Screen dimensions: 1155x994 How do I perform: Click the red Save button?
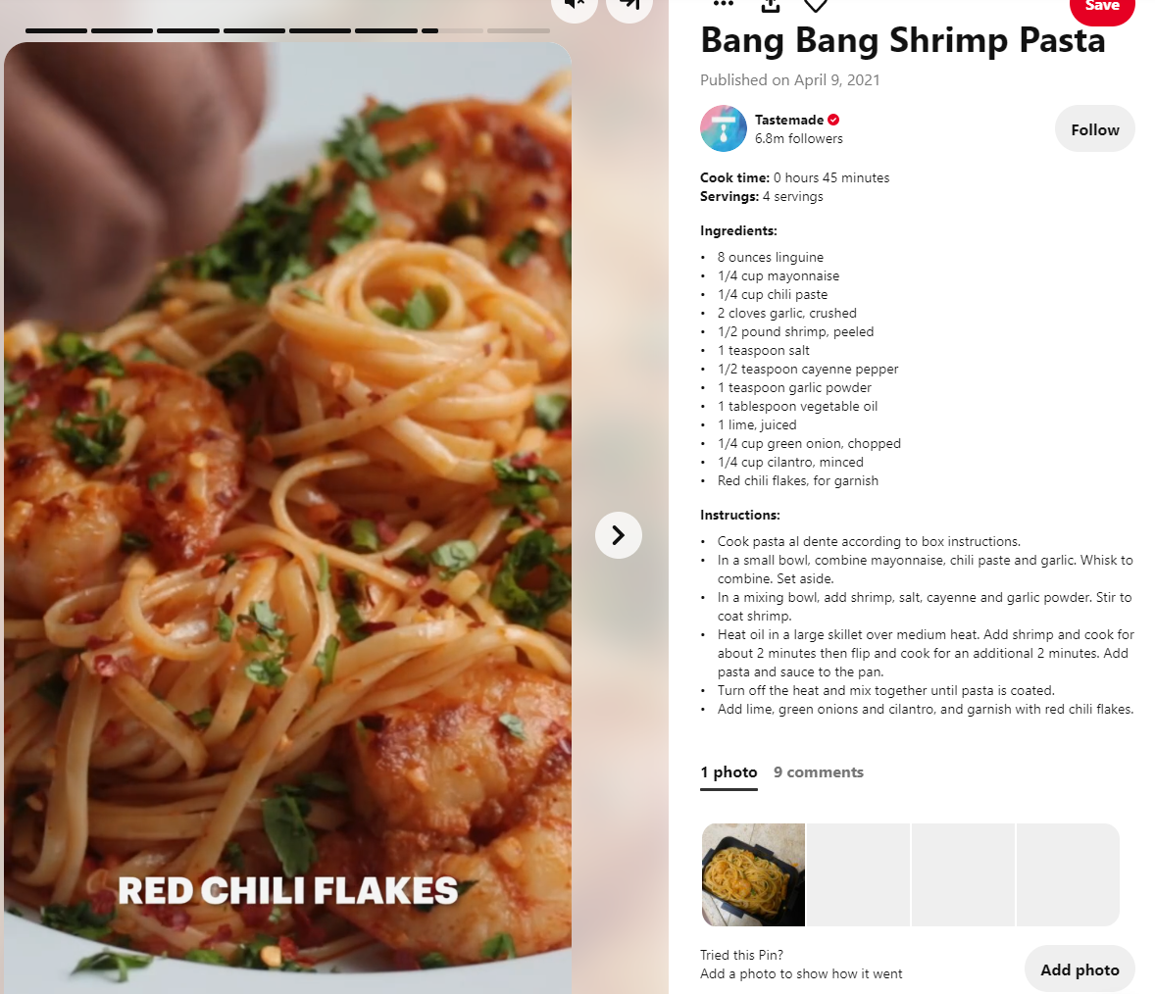1102,8
